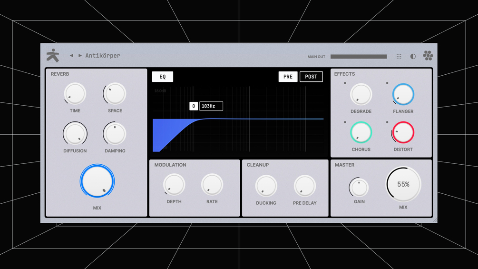Open the dotted grid menu icon
The image size is (478, 269).
pyautogui.click(x=399, y=57)
